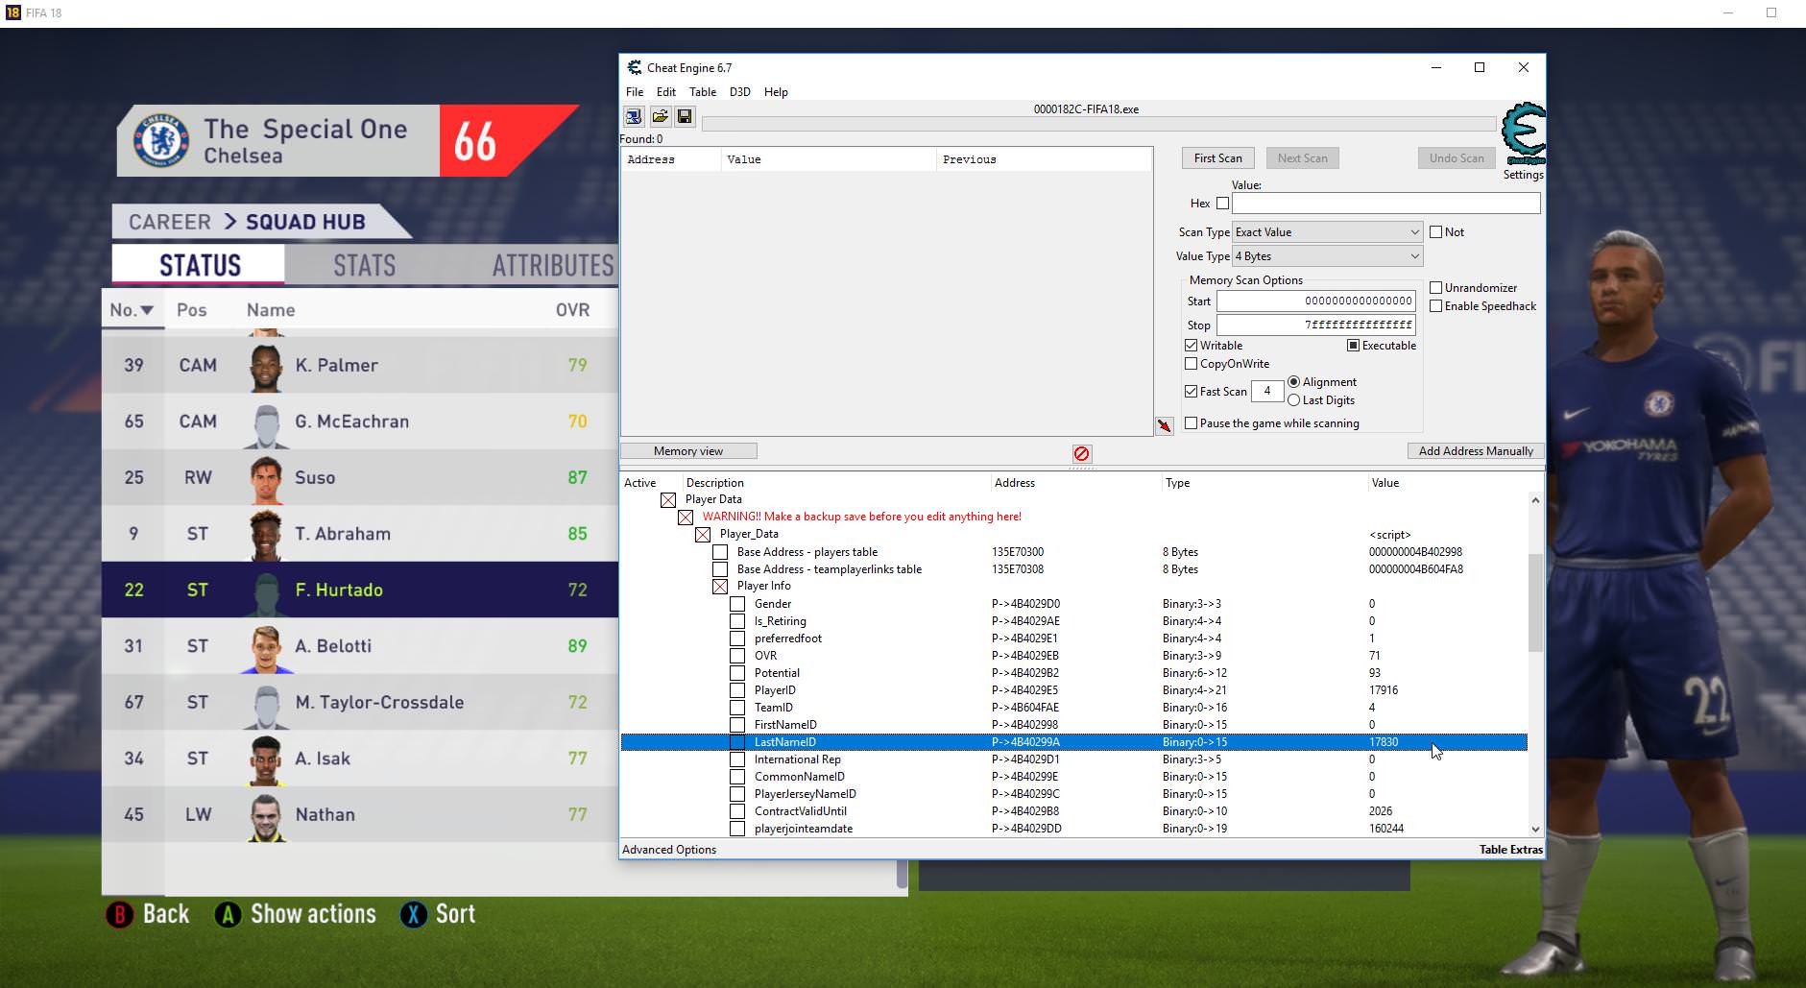Viewport: 1806px width, 988px height.
Task: Click the save floppy disk icon
Action: (685, 117)
